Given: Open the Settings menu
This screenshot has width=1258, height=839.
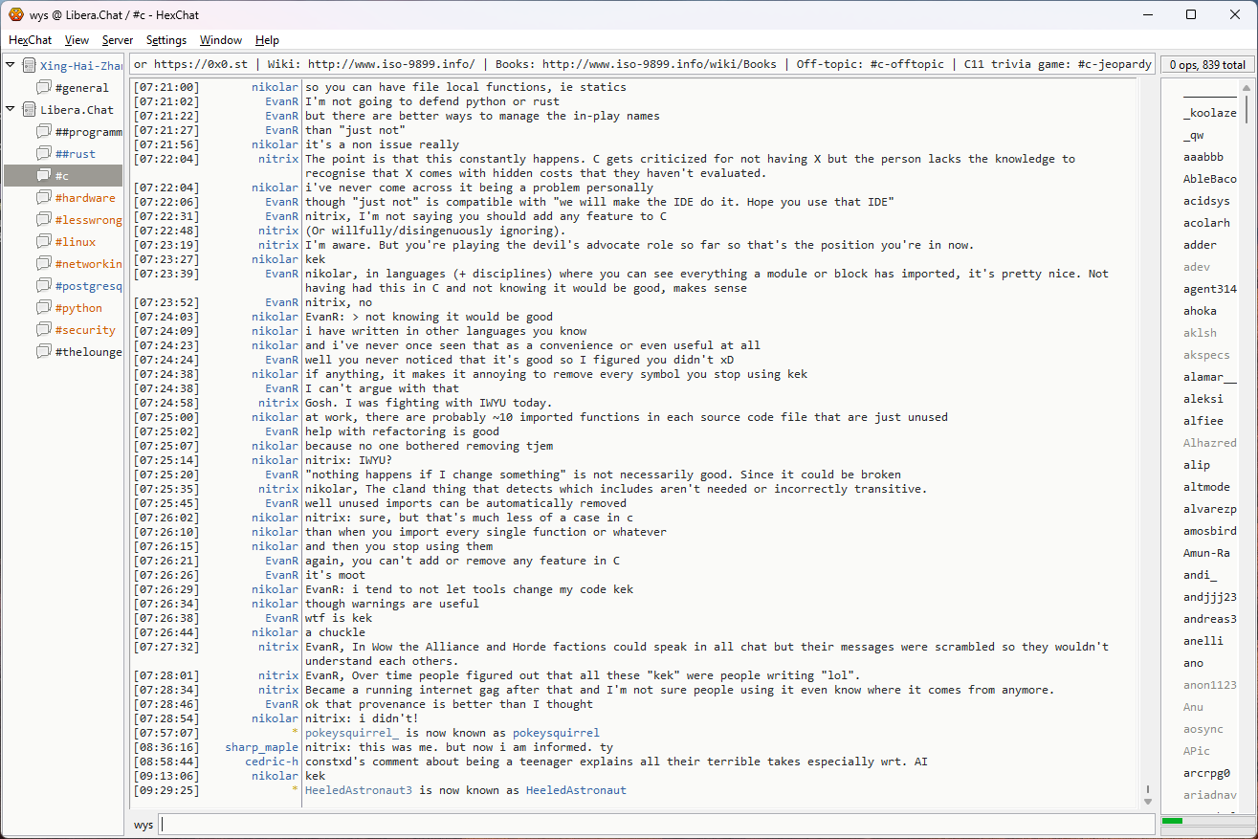Looking at the screenshot, I should tap(166, 40).
